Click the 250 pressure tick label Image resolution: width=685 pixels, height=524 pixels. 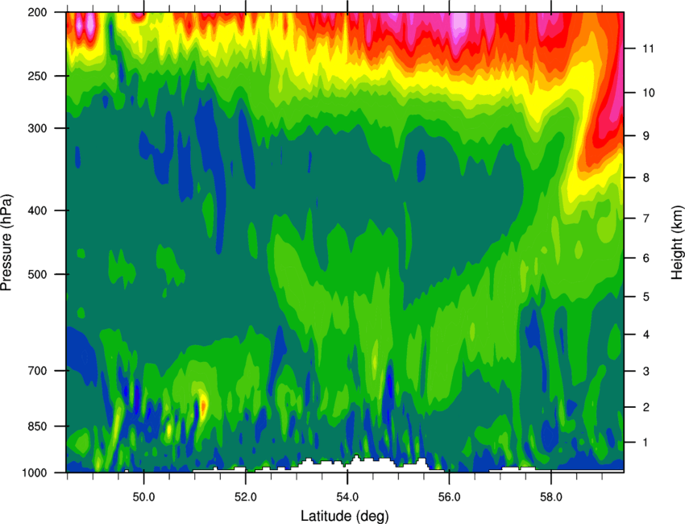pyautogui.click(x=37, y=76)
